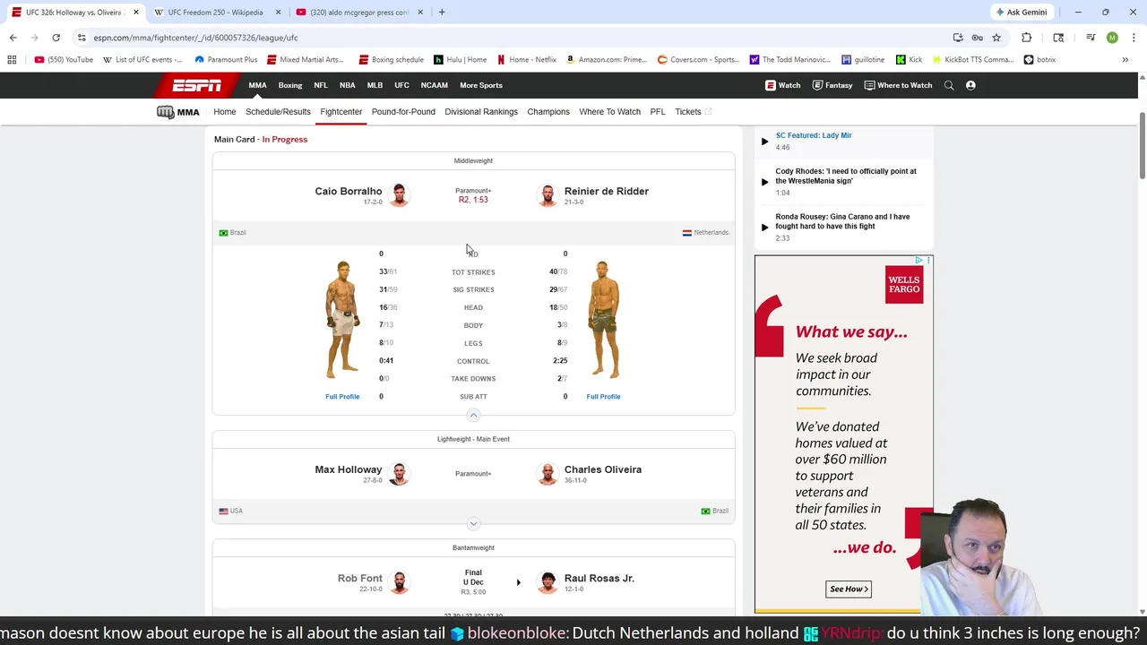Play the Ronda Rousey video
This screenshot has width=1147, height=645.
tap(764, 228)
